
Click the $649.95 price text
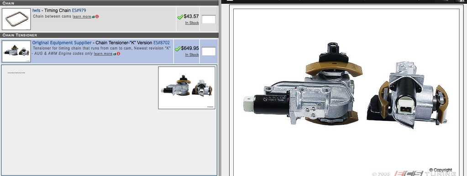click(x=190, y=48)
